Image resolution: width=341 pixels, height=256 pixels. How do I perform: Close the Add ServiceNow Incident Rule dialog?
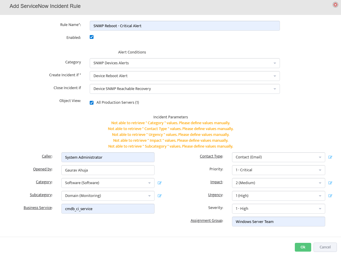point(335,5)
